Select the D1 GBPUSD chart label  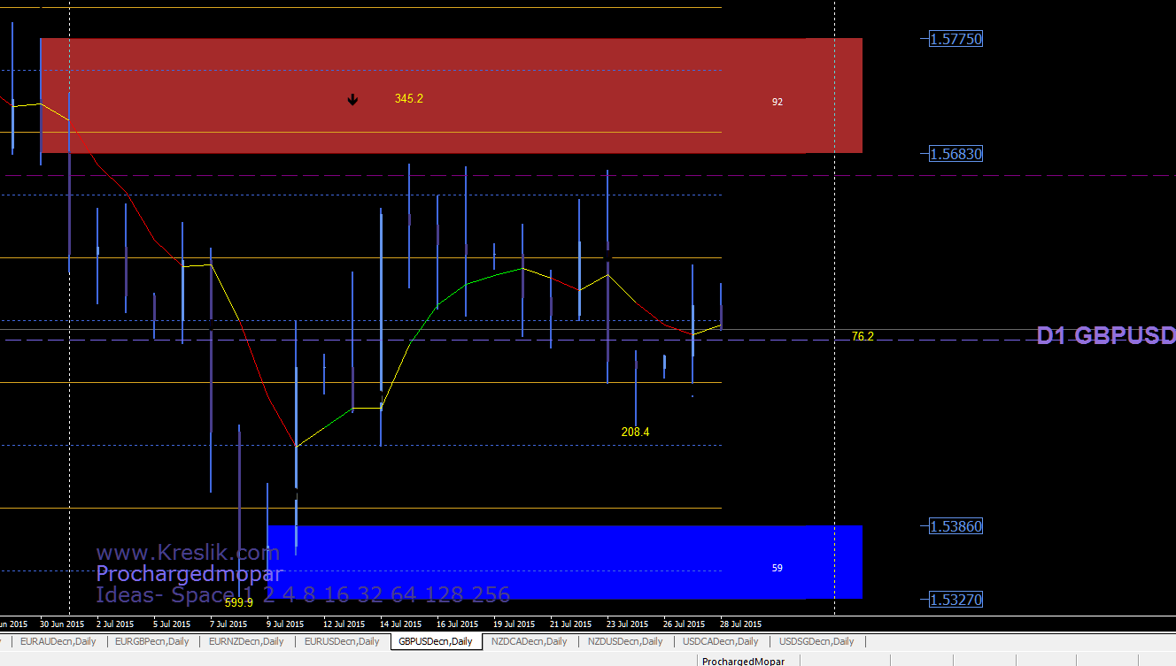[x=1106, y=336]
